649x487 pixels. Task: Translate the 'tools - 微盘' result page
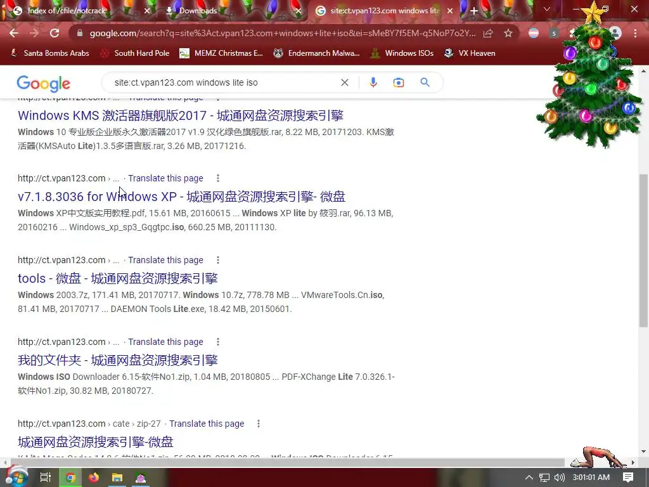(x=165, y=260)
